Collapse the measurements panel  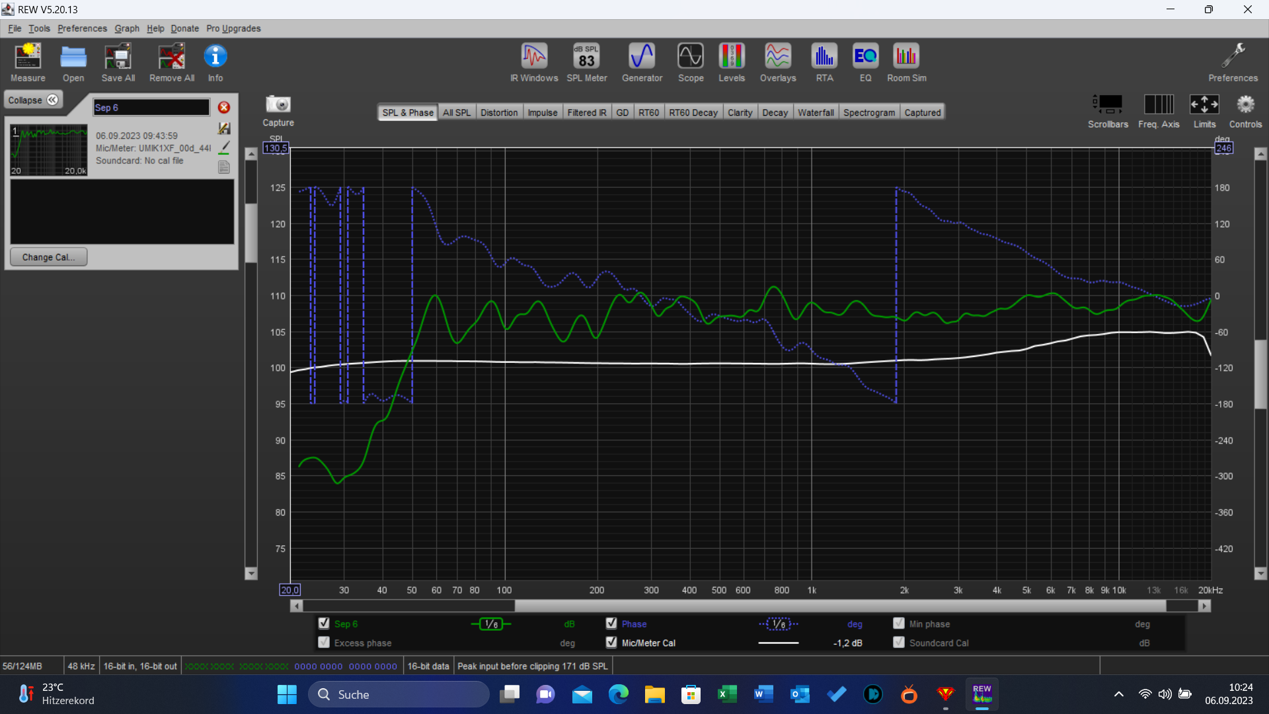click(33, 100)
